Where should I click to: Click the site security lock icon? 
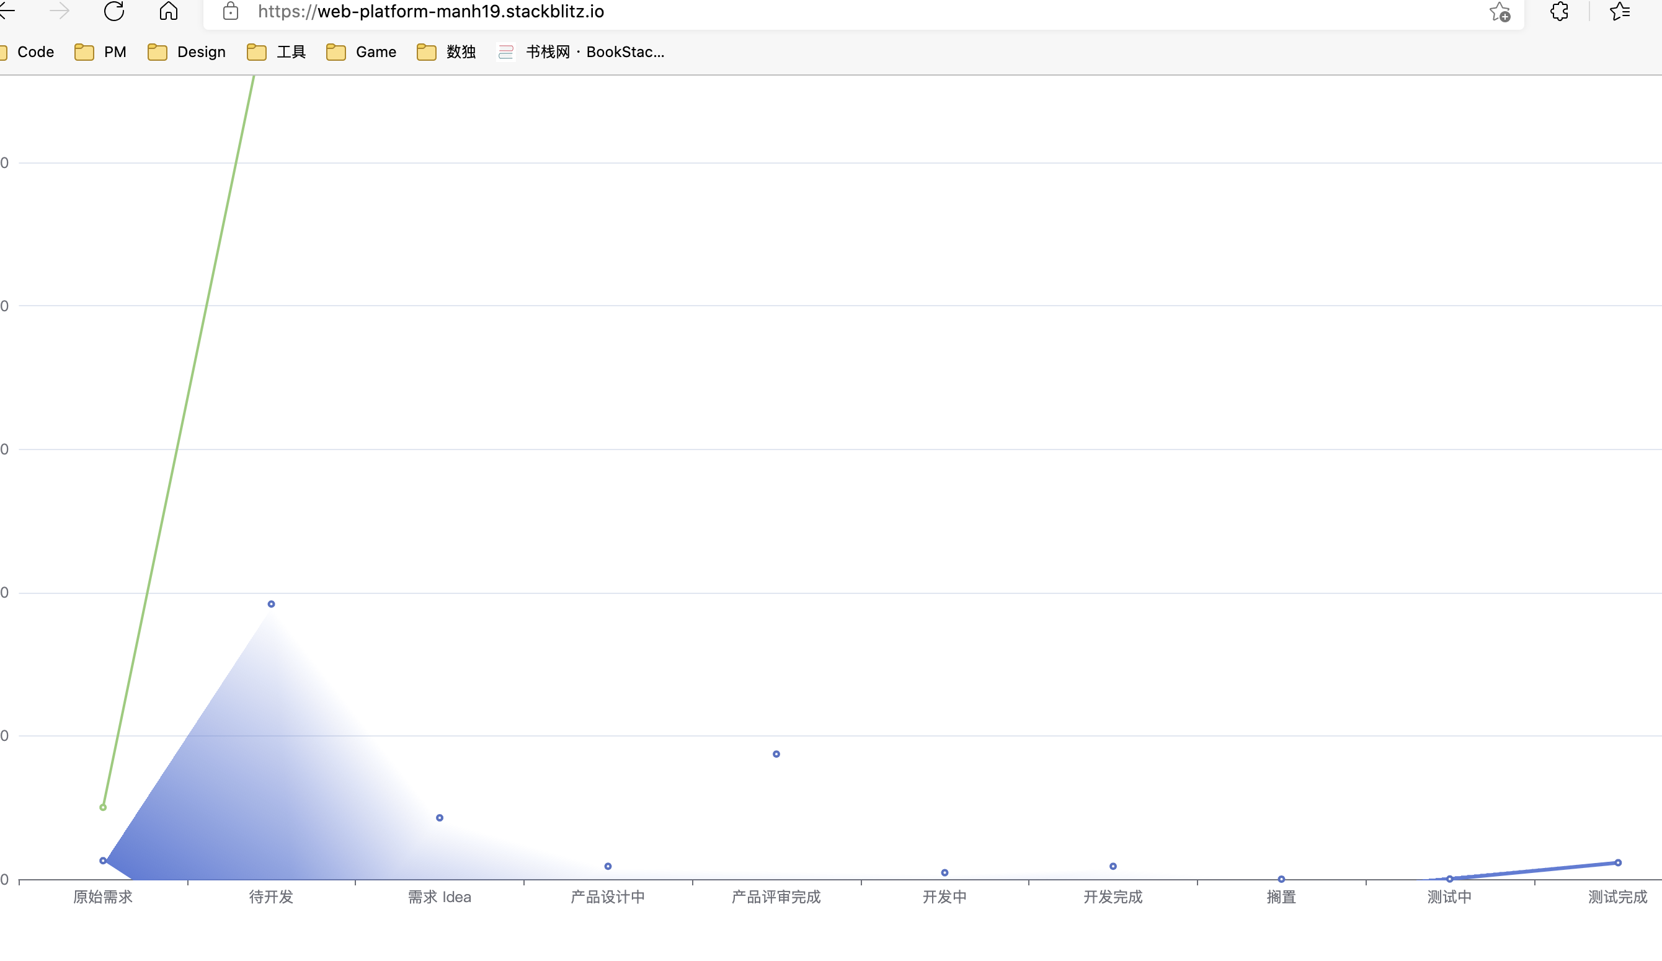click(230, 11)
